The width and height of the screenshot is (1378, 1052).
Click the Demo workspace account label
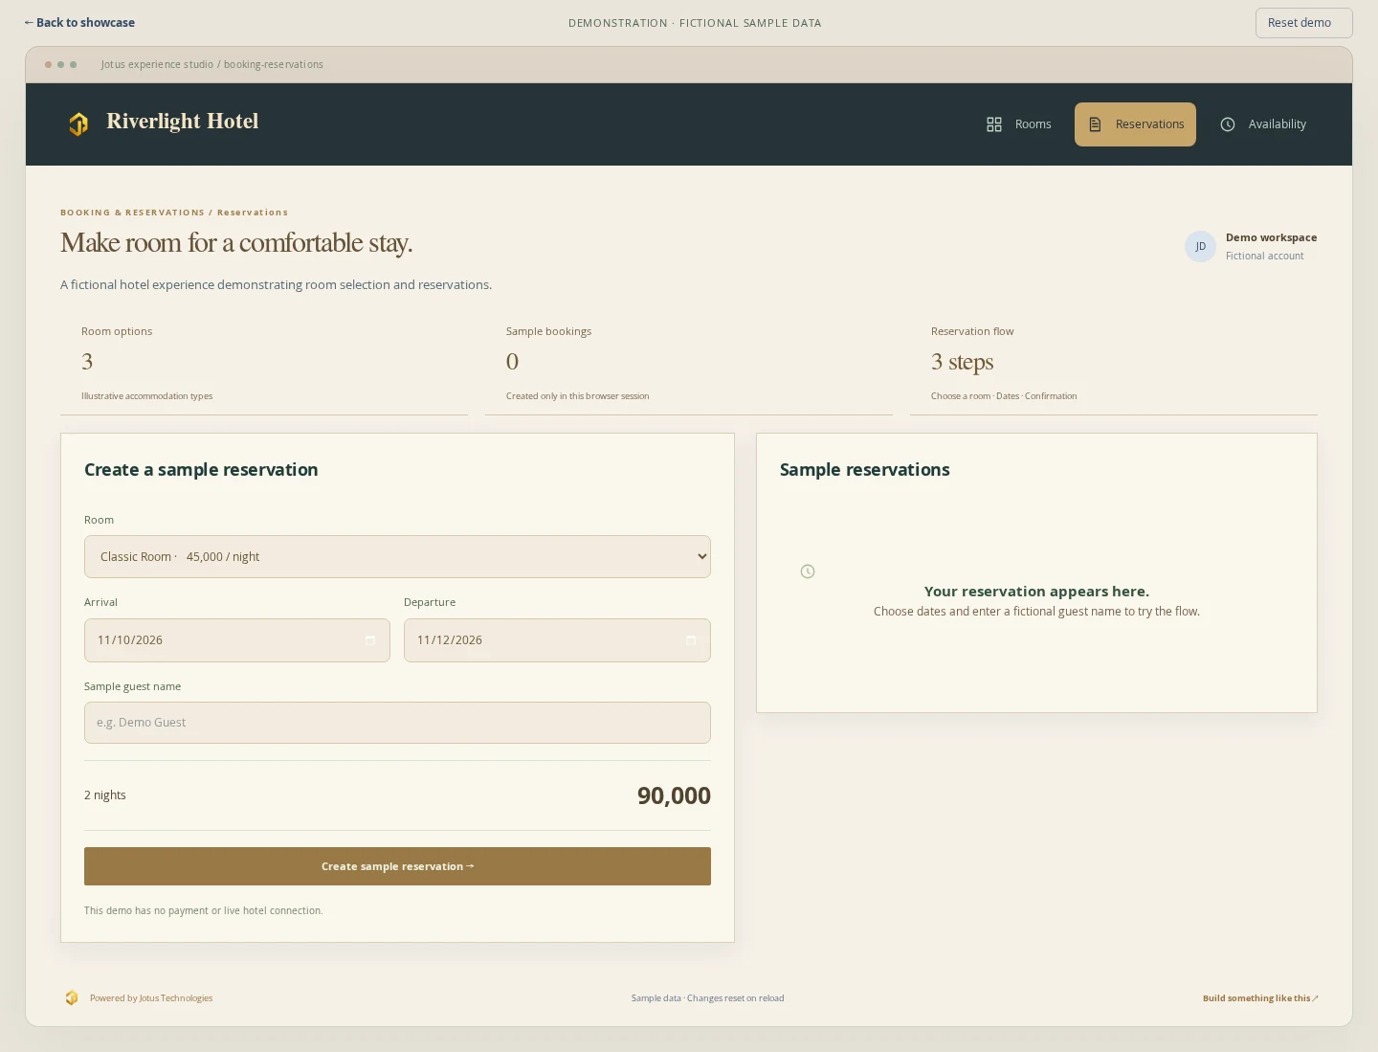click(x=1271, y=237)
